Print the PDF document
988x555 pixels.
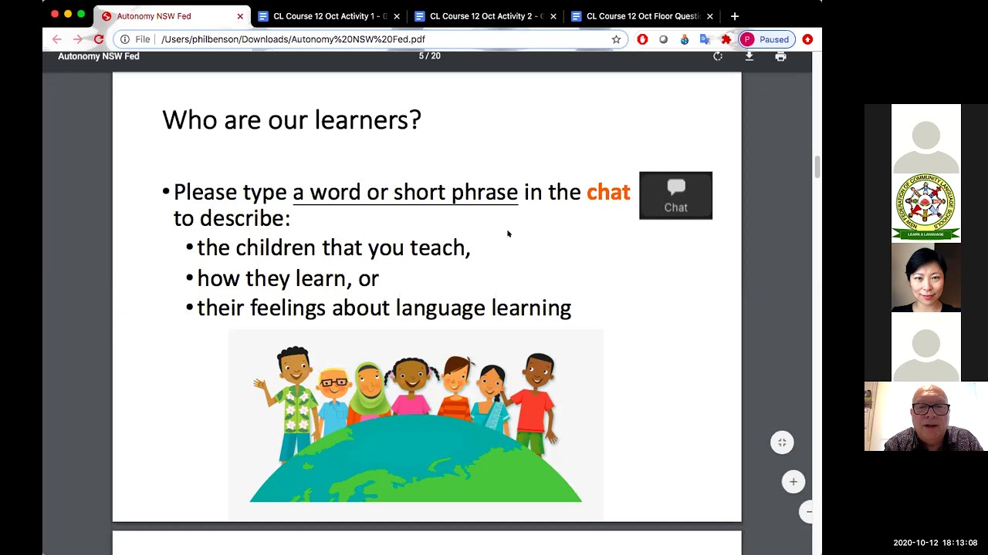[780, 56]
